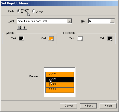Click the last orange preview menu item
Screen dimensions: 119x112
click(x=60, y=90)
